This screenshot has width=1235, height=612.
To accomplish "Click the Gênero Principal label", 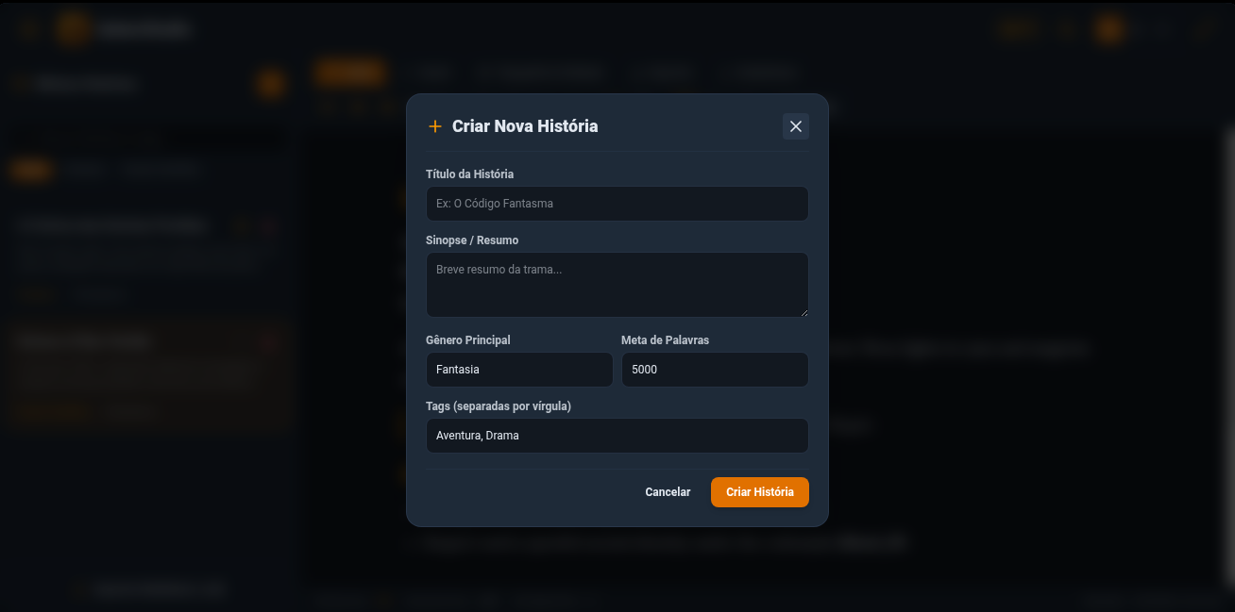I will pos(468,340).
